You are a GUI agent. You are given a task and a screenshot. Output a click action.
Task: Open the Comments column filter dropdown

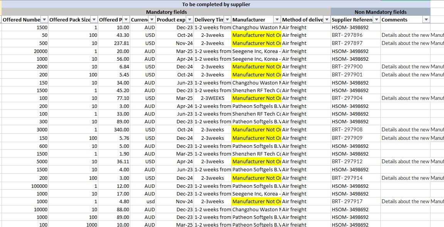[x=426, y=20]
